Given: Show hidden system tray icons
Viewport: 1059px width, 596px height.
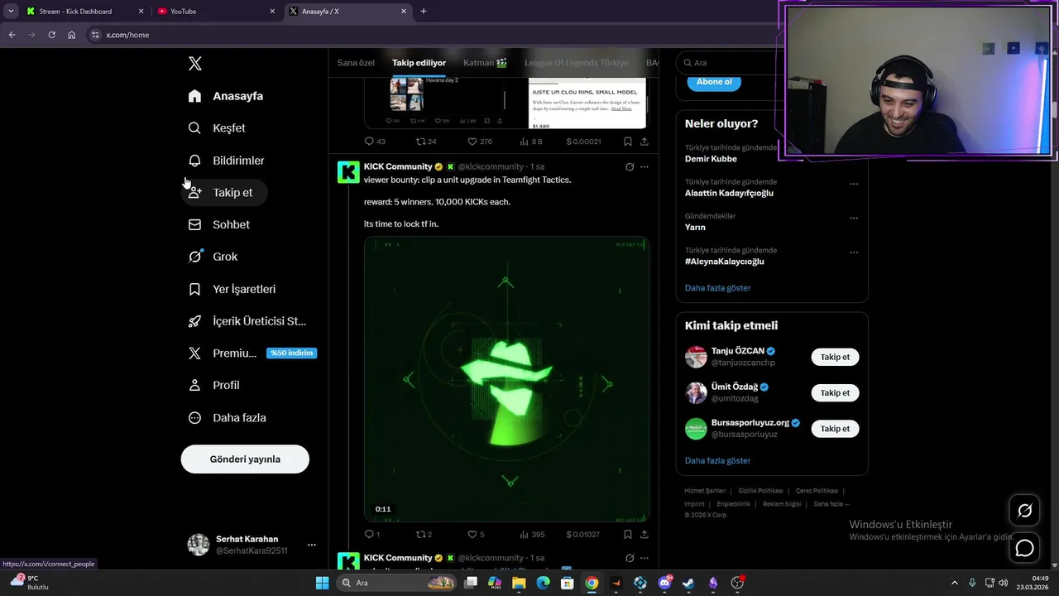Looking at the screenshot, I should (954, 584).
